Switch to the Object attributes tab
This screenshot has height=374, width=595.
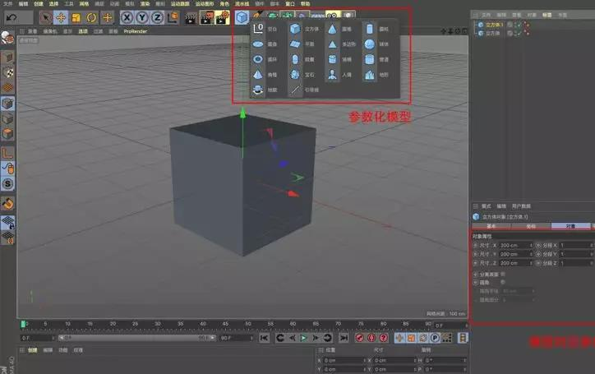coord(570,226)
